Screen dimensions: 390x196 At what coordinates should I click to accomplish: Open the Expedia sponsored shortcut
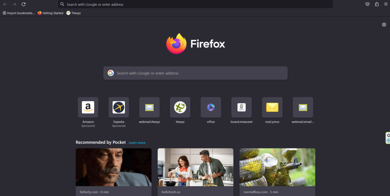click(119, 107)
